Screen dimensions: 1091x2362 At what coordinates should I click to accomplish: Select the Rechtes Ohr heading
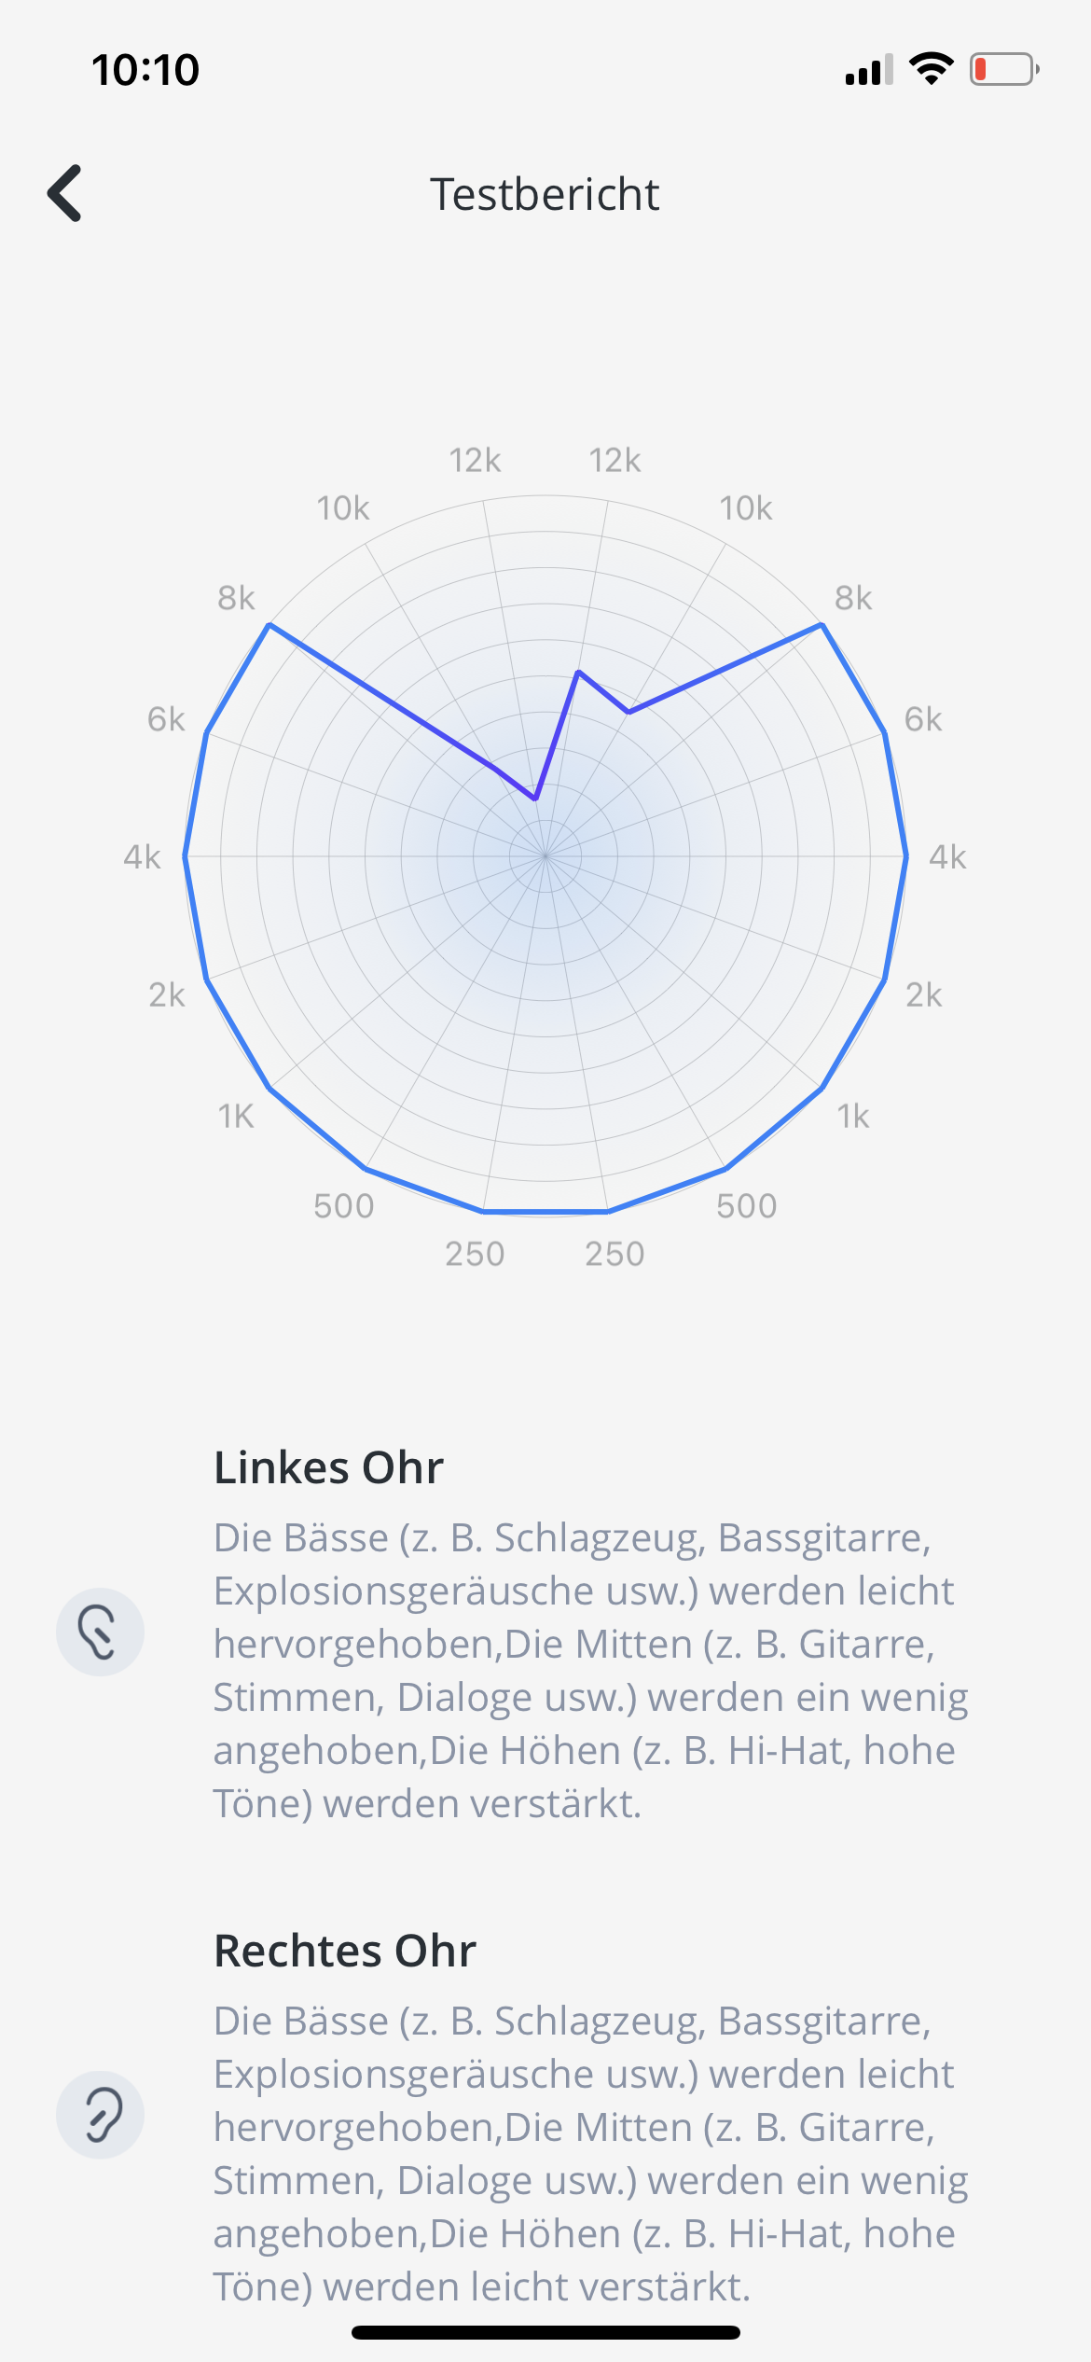(345, 1951)
